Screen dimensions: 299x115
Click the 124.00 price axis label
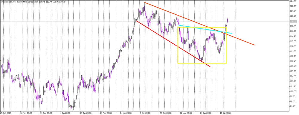(x=293, y=1)
